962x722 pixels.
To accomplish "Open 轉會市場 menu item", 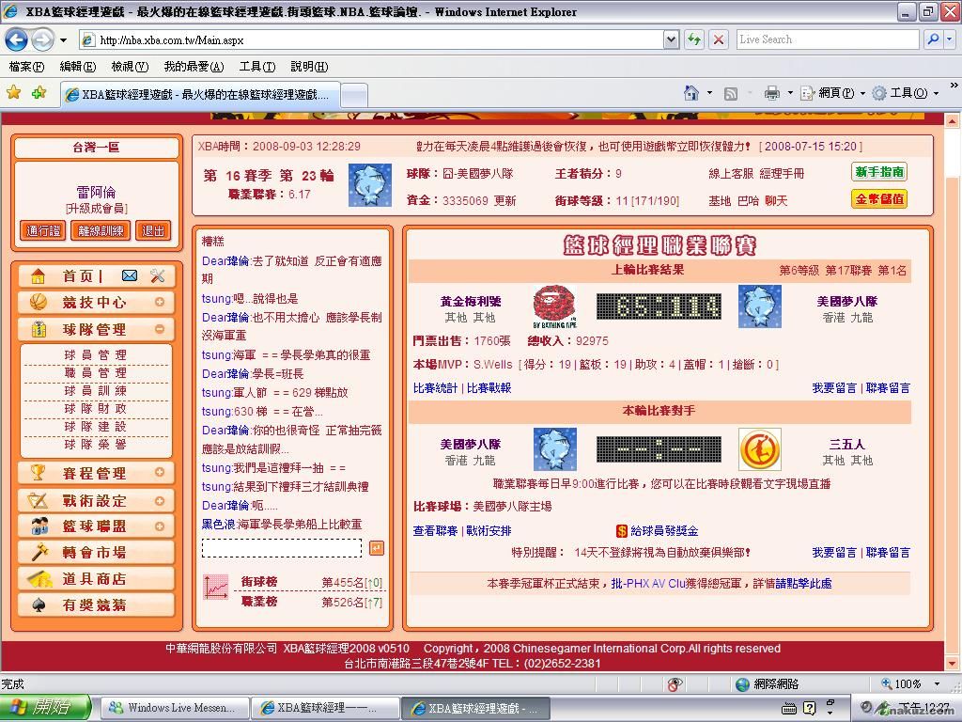I will 97,552.
